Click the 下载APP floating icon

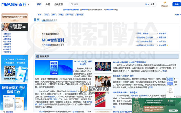(x=170, y=90)
